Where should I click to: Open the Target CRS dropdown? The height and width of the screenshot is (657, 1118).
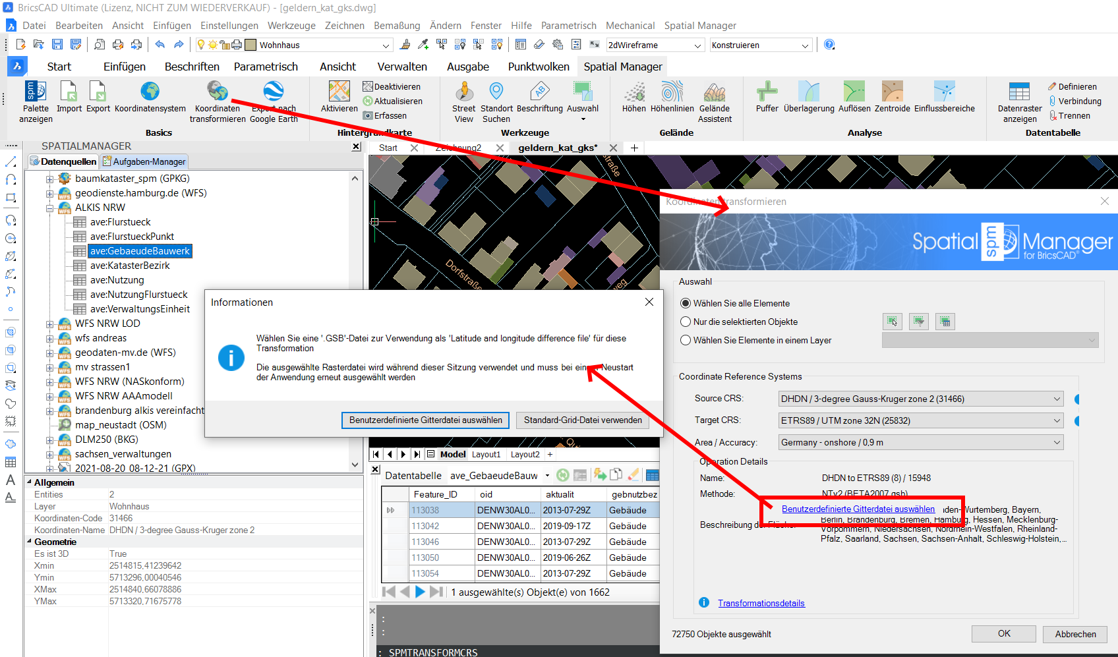tap(921, 420)
